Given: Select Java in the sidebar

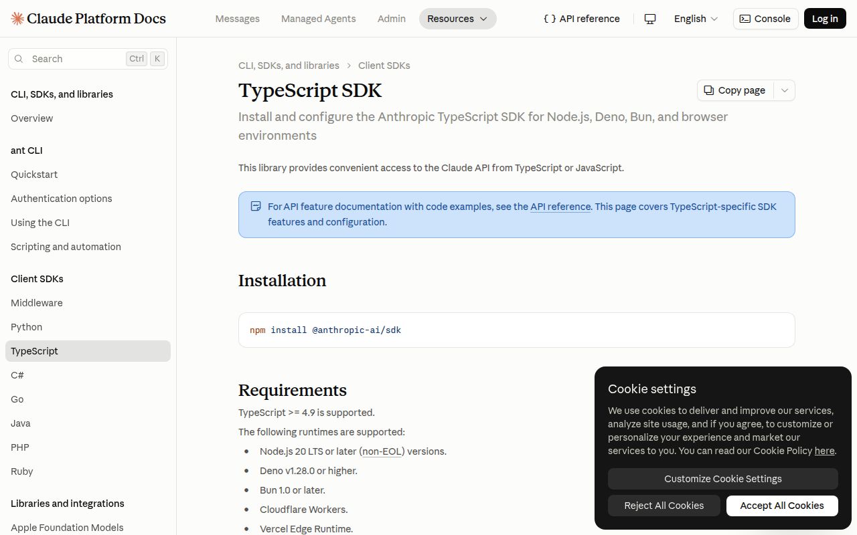Looking at the screenshot, I should [88, 423].
